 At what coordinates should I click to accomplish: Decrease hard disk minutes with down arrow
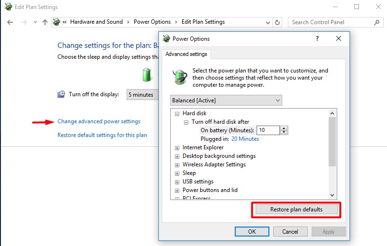284,132
